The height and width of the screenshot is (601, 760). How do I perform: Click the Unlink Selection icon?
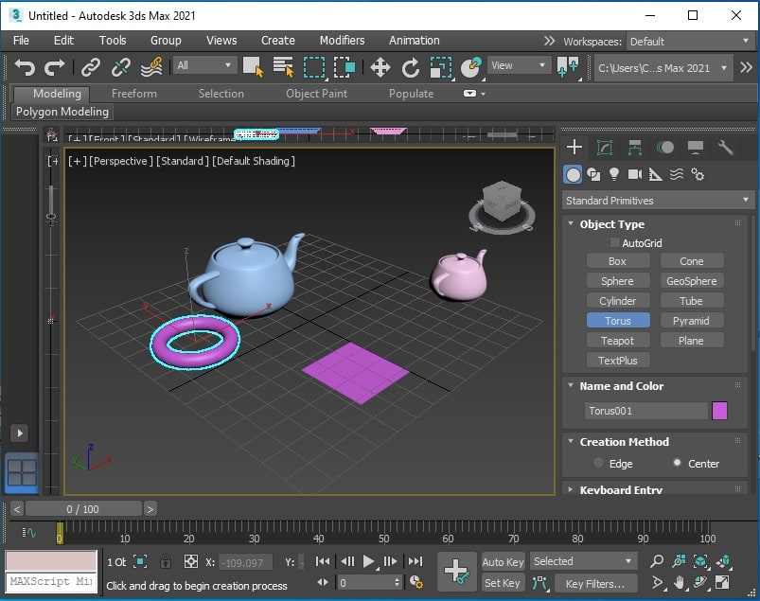[x=121, y=67]
